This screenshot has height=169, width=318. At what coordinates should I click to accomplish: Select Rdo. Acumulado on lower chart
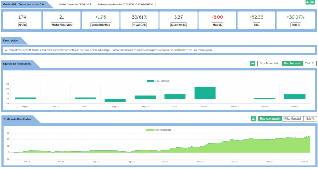(x=269, y=119)
